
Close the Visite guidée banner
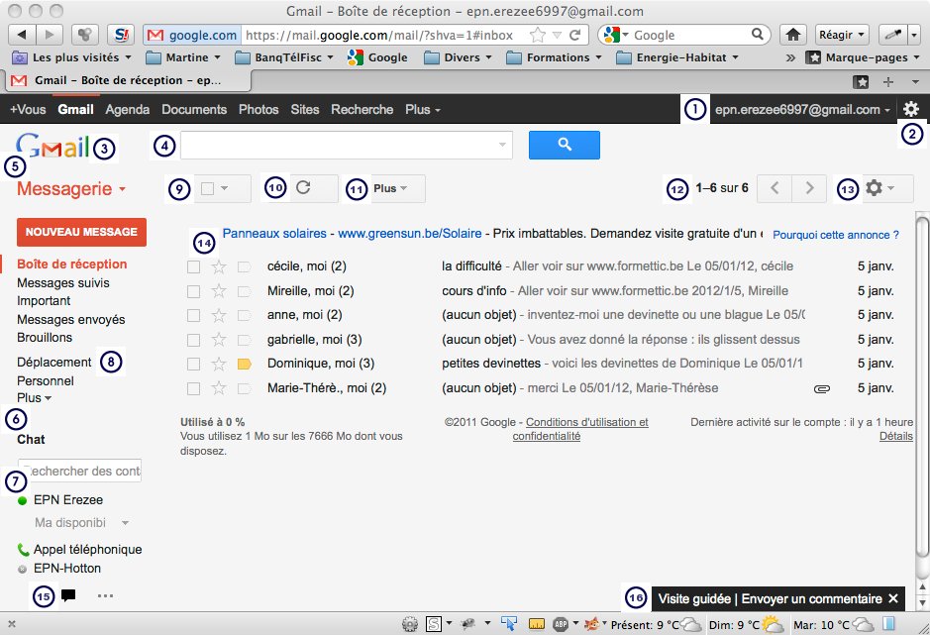tap(893, 598)
